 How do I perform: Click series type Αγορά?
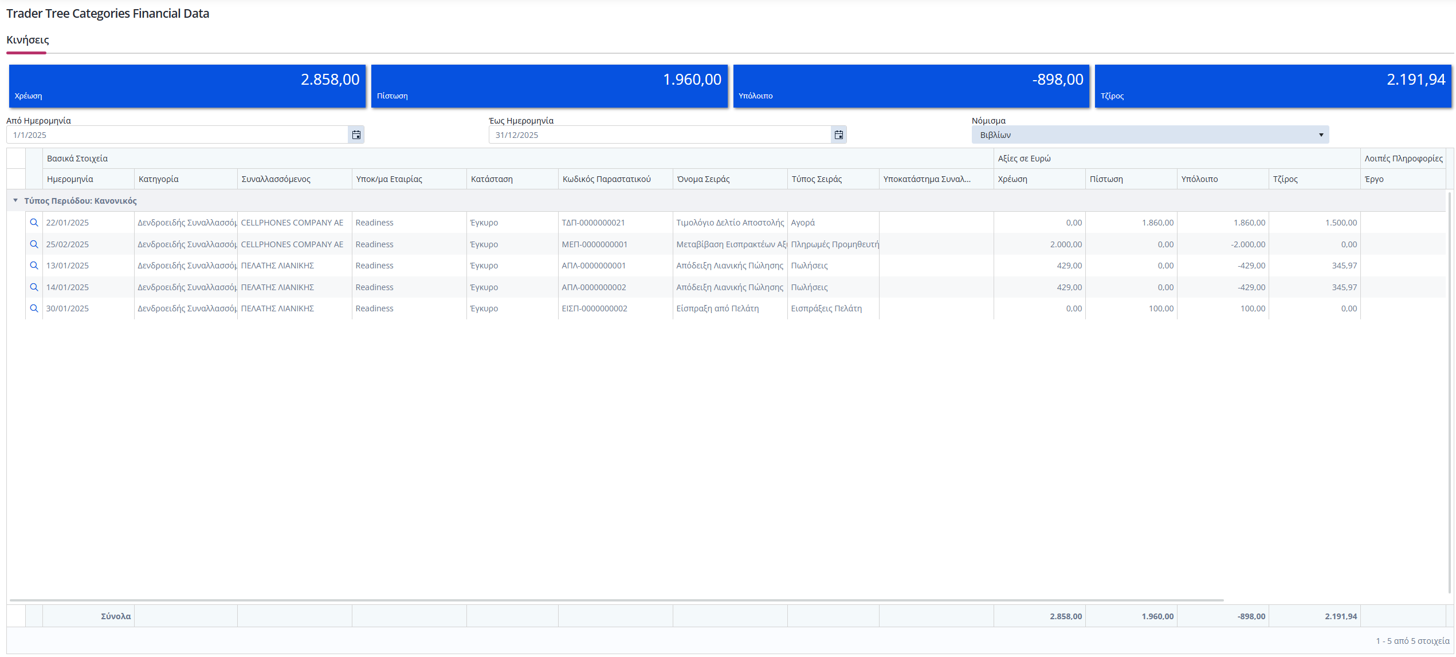click(802, 223)
